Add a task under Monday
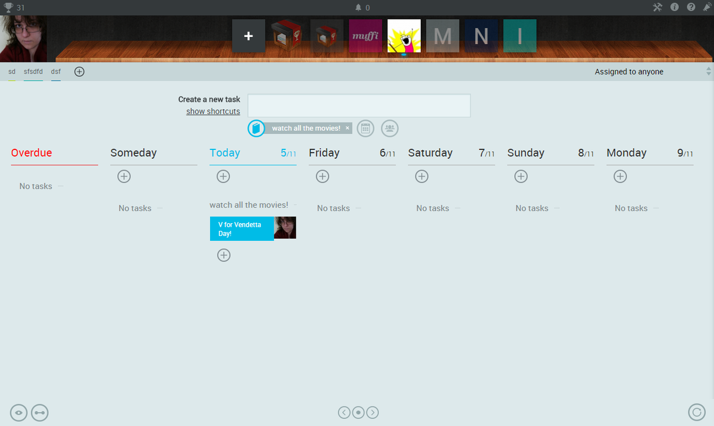The image size is (714, 426). pyautogui.click(x=620, y=176)
